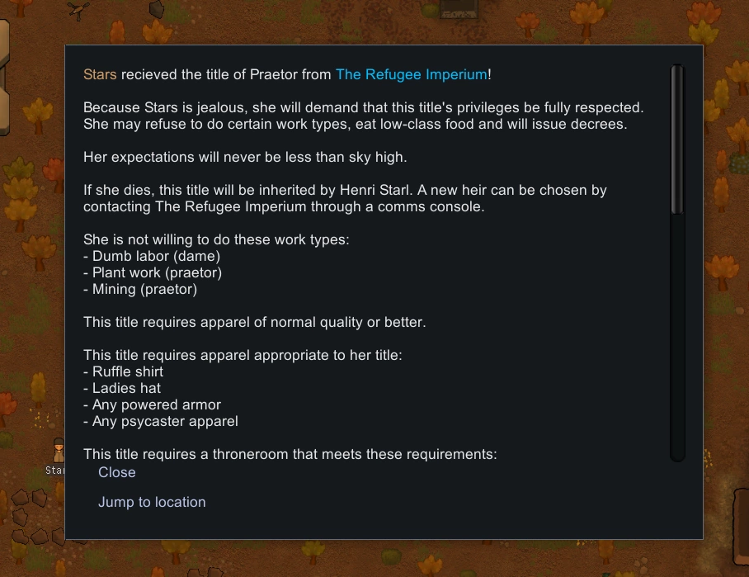Viewport: 749px width, 577px height.
Task: Click the Close button in the dialog
Action: coord(117,472)
